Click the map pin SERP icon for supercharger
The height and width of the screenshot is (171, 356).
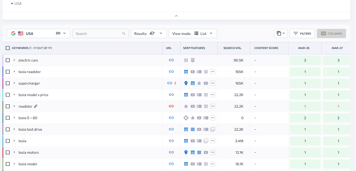coord(186,83)
